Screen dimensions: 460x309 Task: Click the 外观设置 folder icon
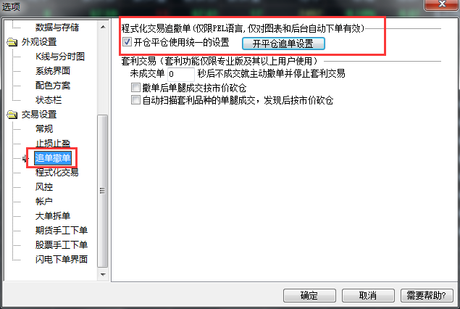[x=12, y=42]
